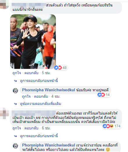Open Phornnipha Wanichwisedkul profile from the first reply
Viewport: 128px width, 152px height.
[49, 90]
